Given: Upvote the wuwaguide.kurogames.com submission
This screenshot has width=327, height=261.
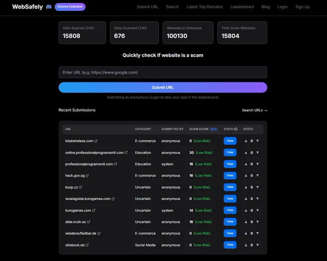Looking at the screenshot, I should click(x=246, y=199).
